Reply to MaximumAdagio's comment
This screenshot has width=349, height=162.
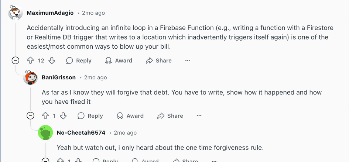point(79,61)
